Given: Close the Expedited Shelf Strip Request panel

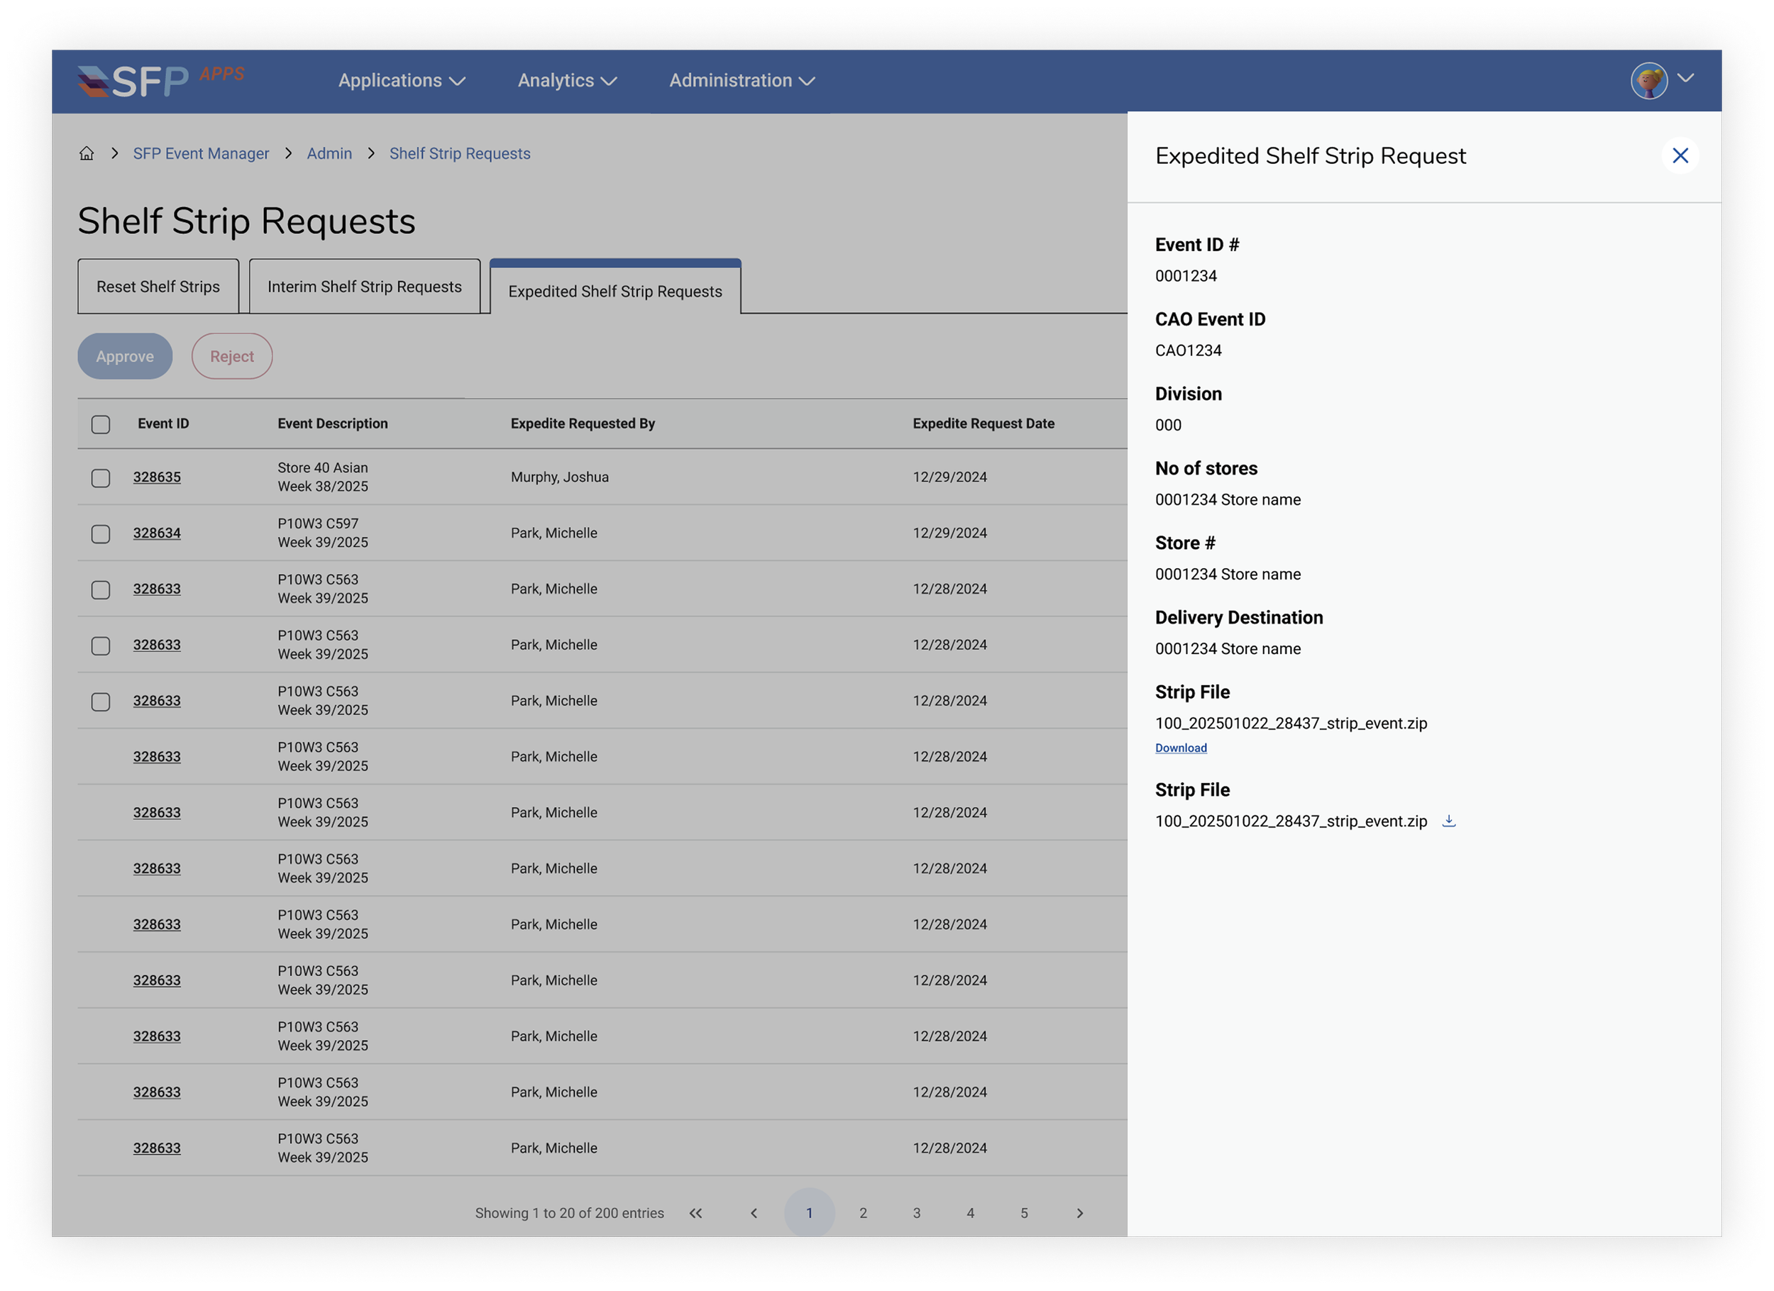Looking at the screenshot, I should coord(1680,155).
